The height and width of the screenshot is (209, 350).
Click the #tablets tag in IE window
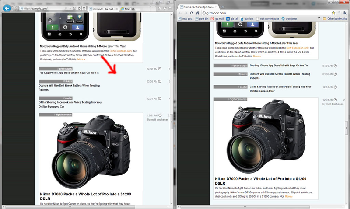pos(56,81)
